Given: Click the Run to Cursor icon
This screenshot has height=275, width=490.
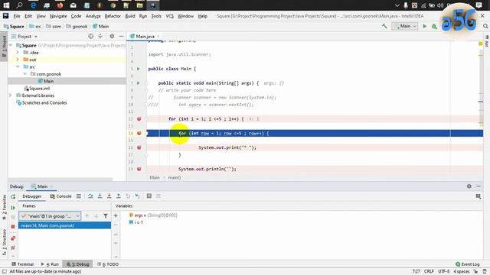Looking at the screenshot, I should click(x=137, y=196).
